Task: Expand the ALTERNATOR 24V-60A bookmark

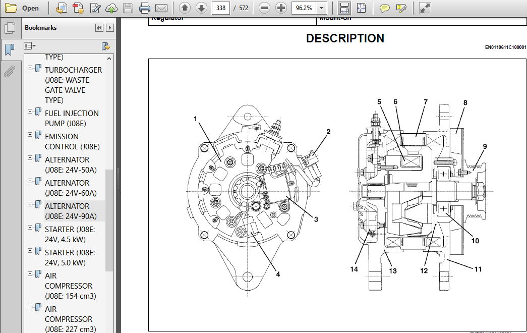Action: pos(30,181)
